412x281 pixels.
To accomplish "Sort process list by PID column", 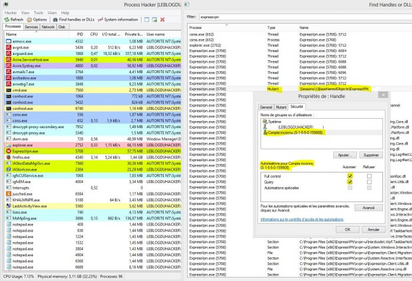I will pyautogui.click(x=77, y=34).
